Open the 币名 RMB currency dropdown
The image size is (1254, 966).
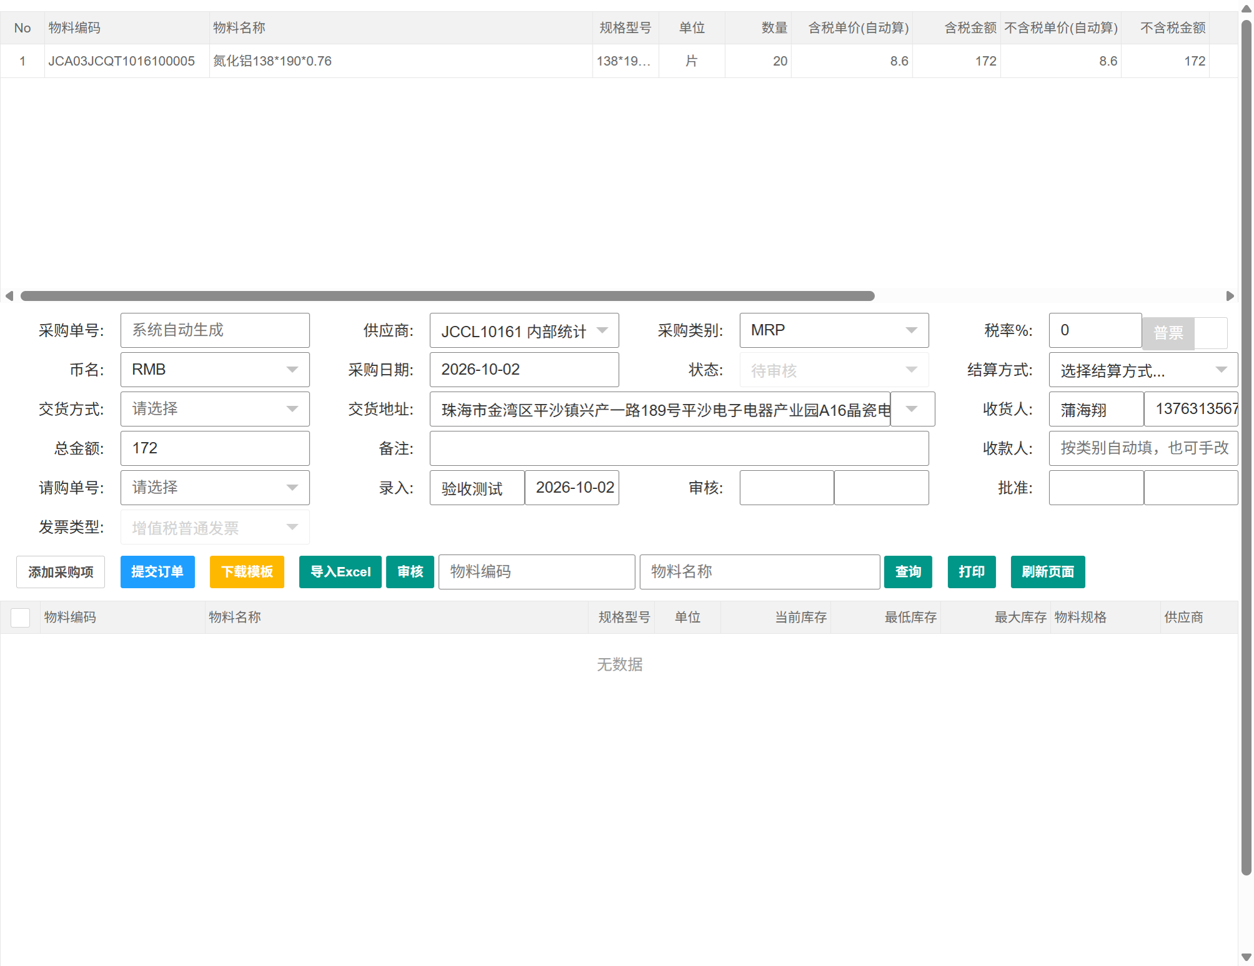[x=215, y=370]
